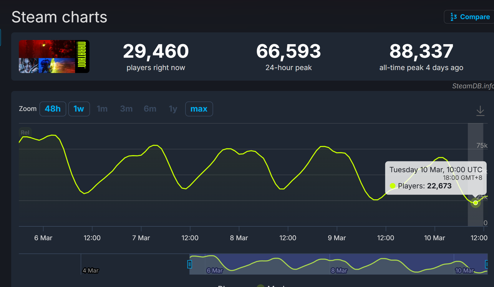Open the chart download menu icon
The width and height of the screenshot is (494, 287).
tap(480, 111)
